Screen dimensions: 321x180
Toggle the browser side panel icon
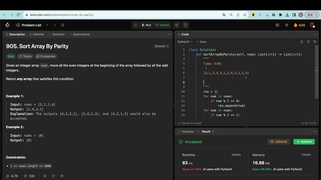pos(294,14)
